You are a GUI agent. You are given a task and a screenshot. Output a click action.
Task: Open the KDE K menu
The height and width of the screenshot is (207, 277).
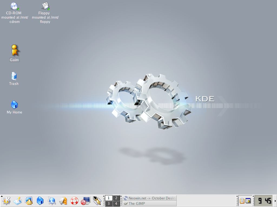(x=6, y=201)
